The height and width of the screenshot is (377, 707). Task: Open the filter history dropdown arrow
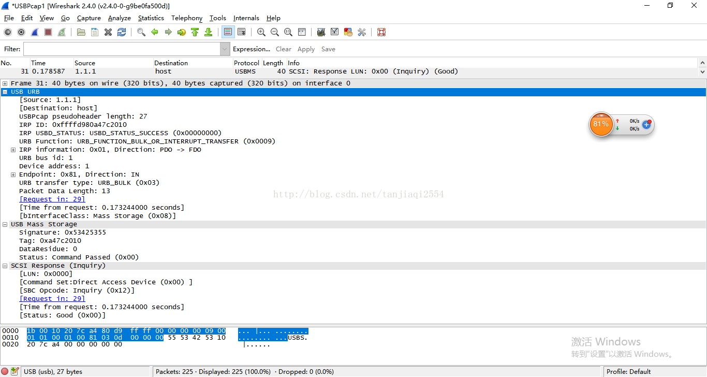(225, 49)
